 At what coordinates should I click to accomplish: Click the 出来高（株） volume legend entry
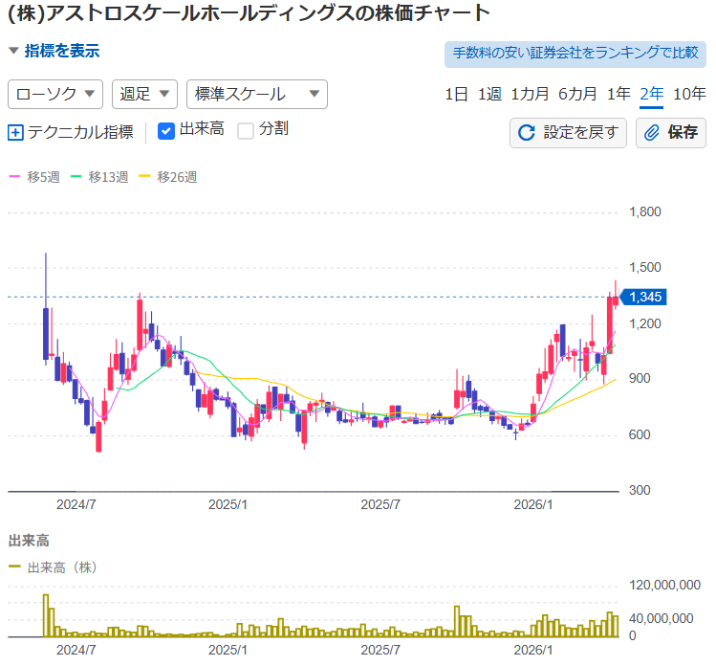tap(54, 567)
